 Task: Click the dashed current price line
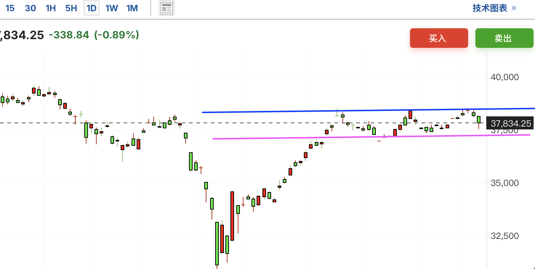pyautogui.click(x=243, y=123)
